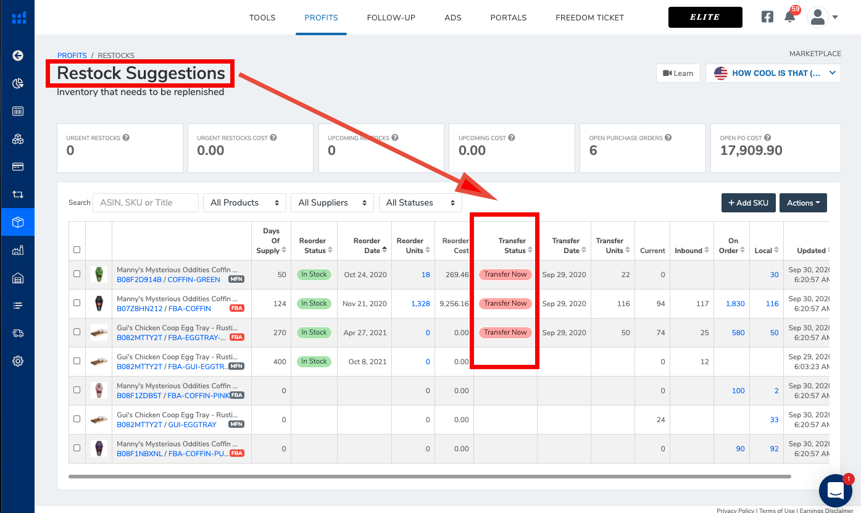This screenshot has height=513, width=861.
Task: Click the help icon beside Urgent Restocks
Action: [126, 138]
